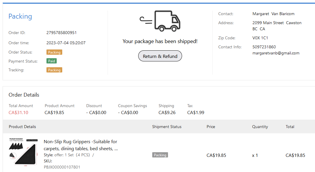Click the red total amount CA$31.10
Image resolution: width=315 pixels, height=172 pixels.
pos(18,113)
